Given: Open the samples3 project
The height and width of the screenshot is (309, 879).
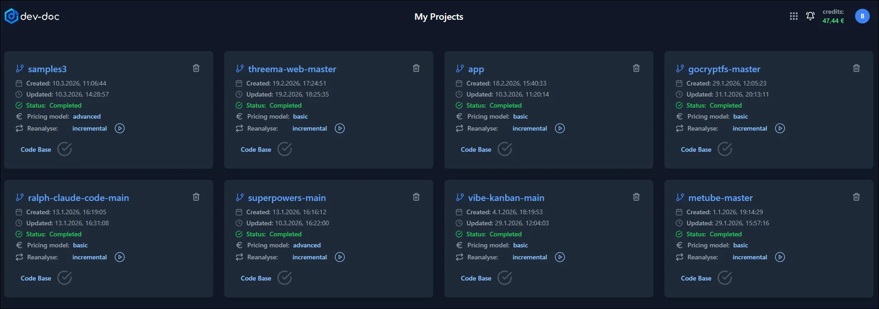Looking at the screenshot, I should [47, 69].
